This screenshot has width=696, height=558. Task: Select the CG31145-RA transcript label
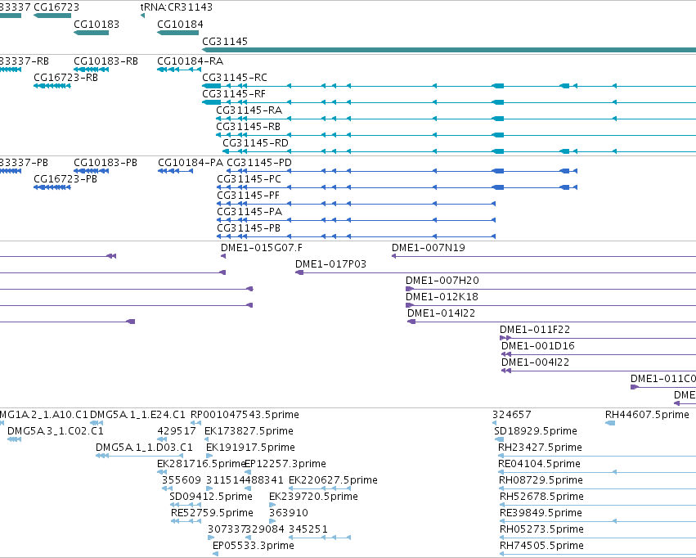pyautogui.click(x=249, y=110)
